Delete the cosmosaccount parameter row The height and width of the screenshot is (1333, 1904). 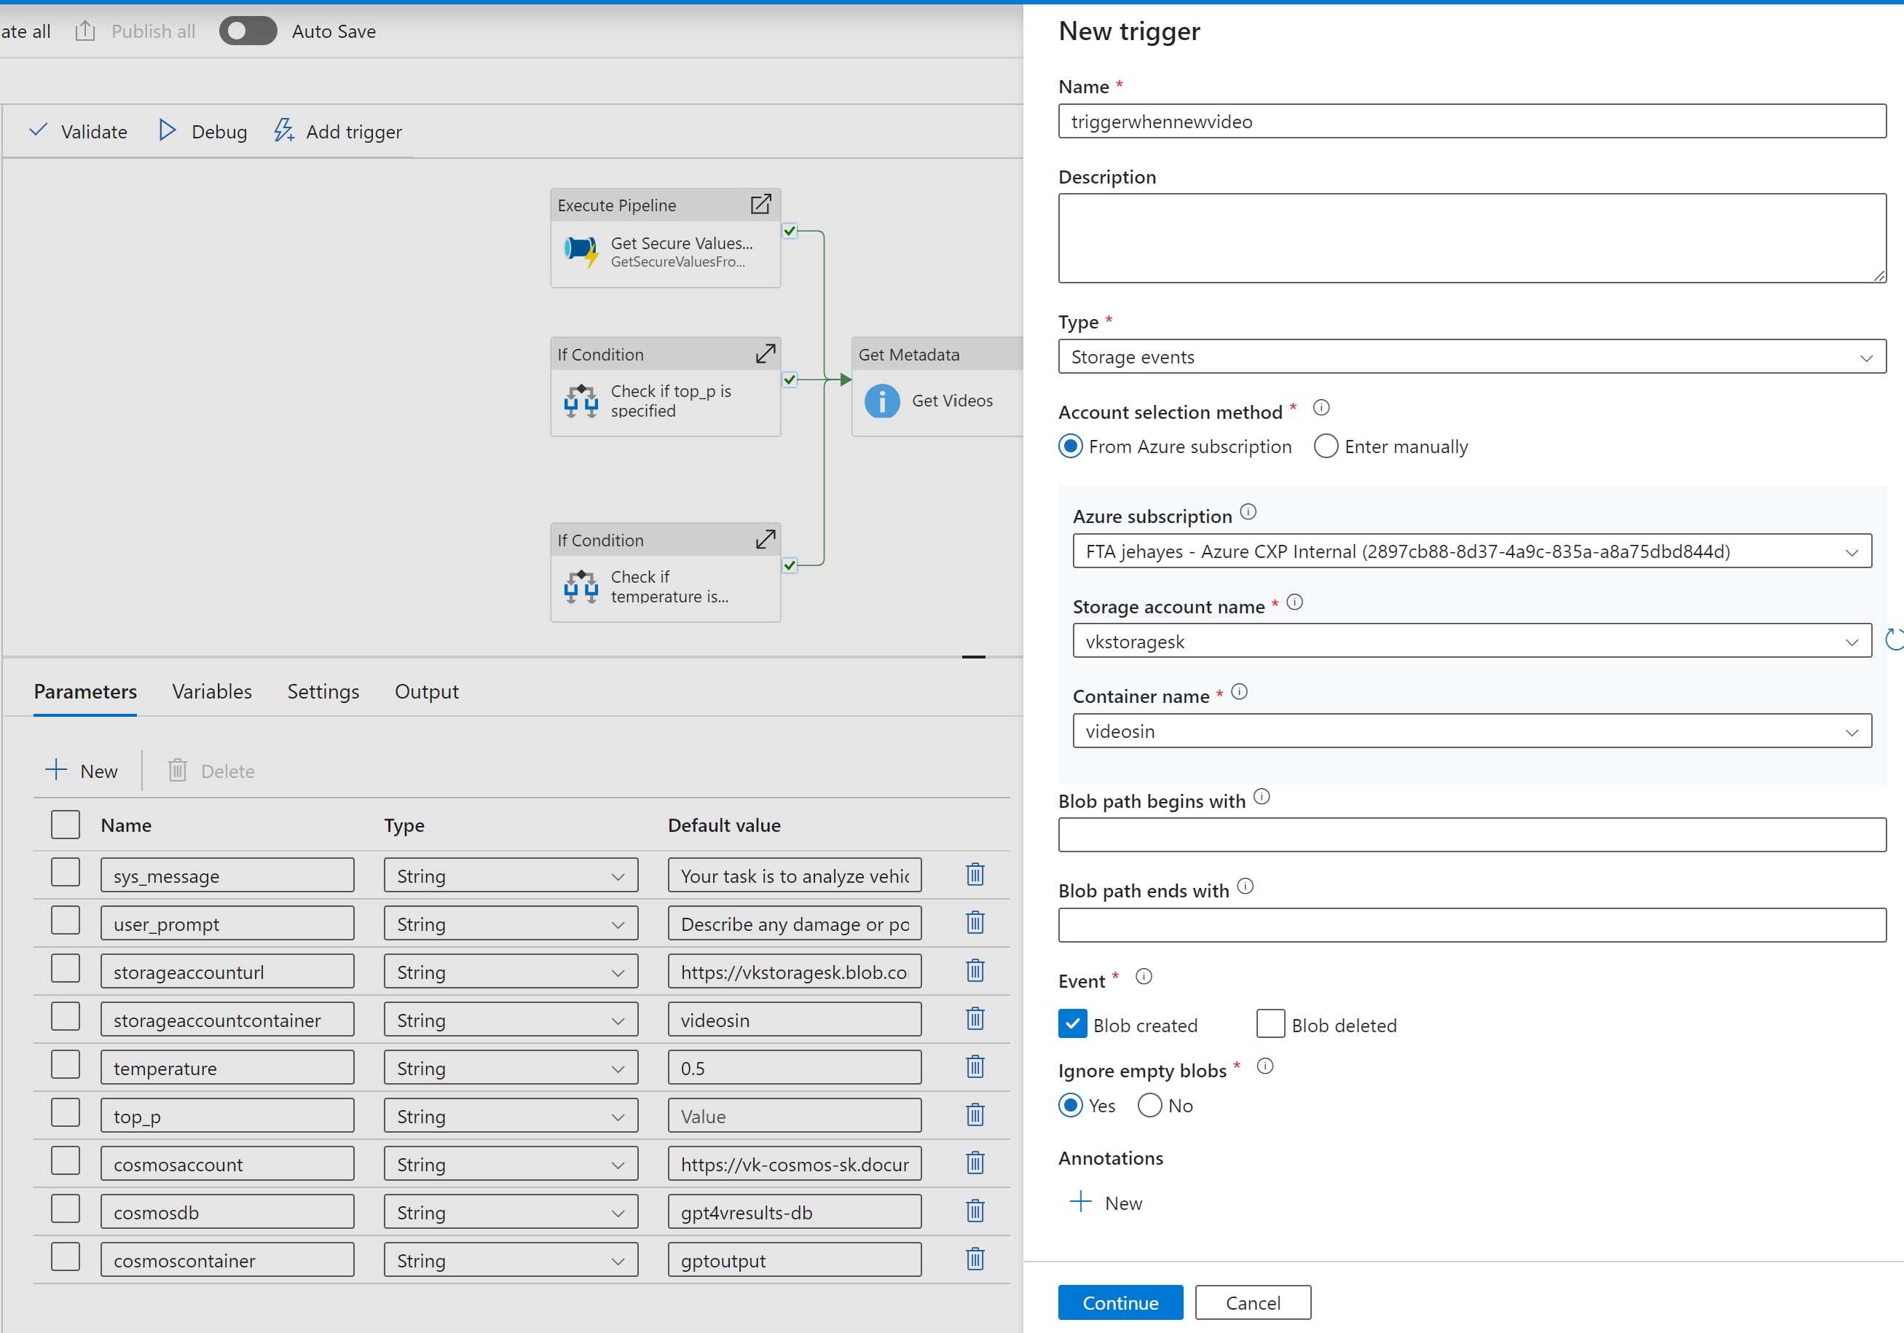975,1163
